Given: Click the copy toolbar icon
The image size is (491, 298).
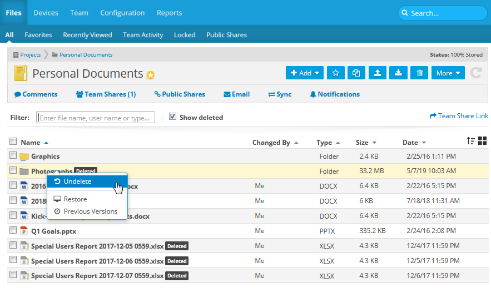Looking at the screenshot, I should pos(356,73).
